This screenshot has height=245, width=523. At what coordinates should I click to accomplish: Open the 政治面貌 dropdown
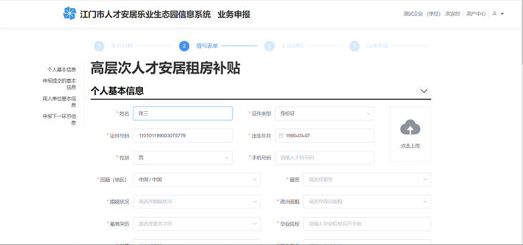[367, 201]
